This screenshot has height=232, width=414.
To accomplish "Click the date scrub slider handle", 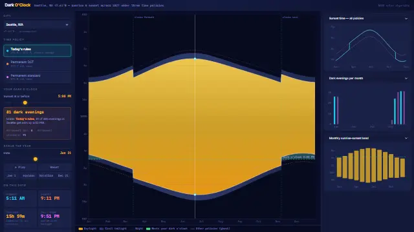I will click(x=36, y=159).
